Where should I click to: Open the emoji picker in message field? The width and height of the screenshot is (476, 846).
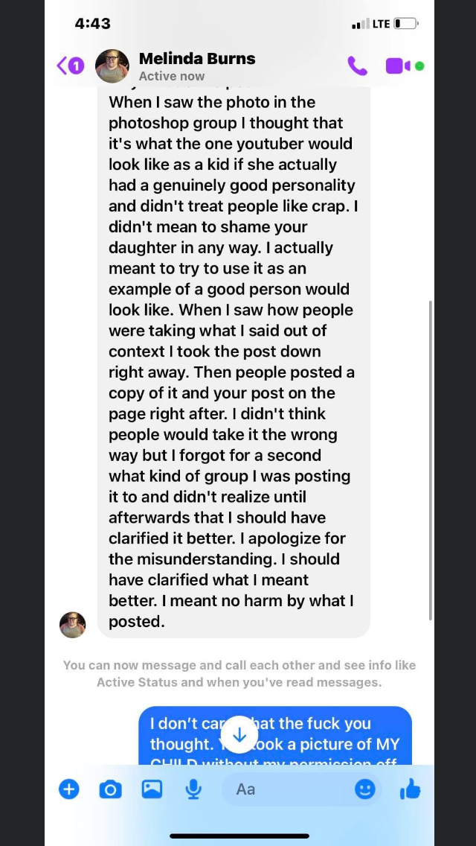[x=365, y=789]
